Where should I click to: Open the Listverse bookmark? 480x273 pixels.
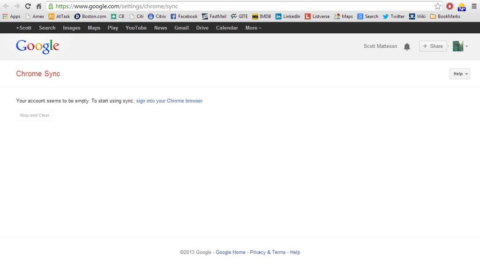click(x=317, y=16)
